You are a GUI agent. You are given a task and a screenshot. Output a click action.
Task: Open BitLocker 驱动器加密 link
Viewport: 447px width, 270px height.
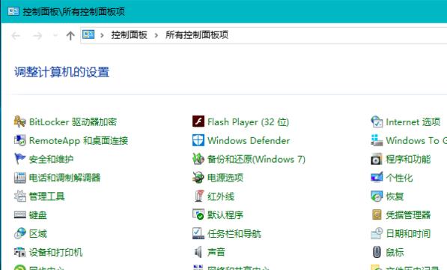(73, 121)
